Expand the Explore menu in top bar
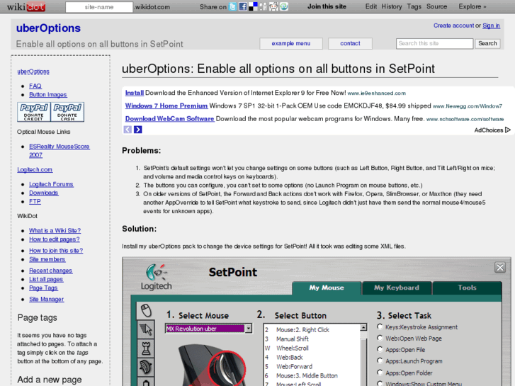Screen dimensions: 515x386 tap(472, 6)
